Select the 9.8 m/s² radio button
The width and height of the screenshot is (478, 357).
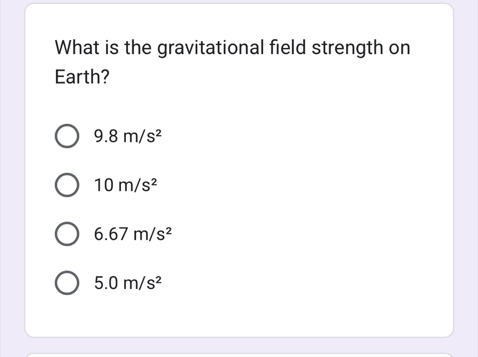pyautogui.click(x=66, y=138)
